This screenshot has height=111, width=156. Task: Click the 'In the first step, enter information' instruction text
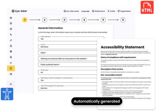pyautogui.click(x=73, y=32)
